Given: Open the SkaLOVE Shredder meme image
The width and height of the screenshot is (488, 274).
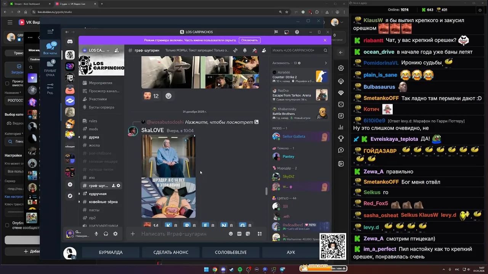Looking at the screenshot, I should 169,176.
